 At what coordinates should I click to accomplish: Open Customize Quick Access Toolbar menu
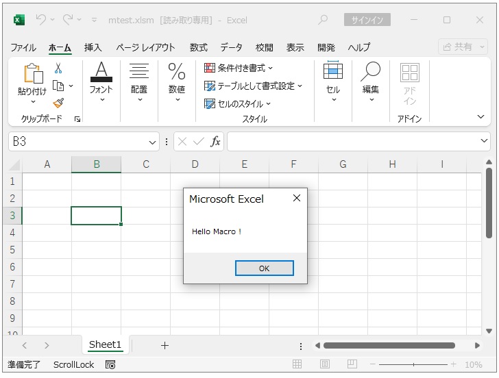pyautogui.click(x=94, y=20)
